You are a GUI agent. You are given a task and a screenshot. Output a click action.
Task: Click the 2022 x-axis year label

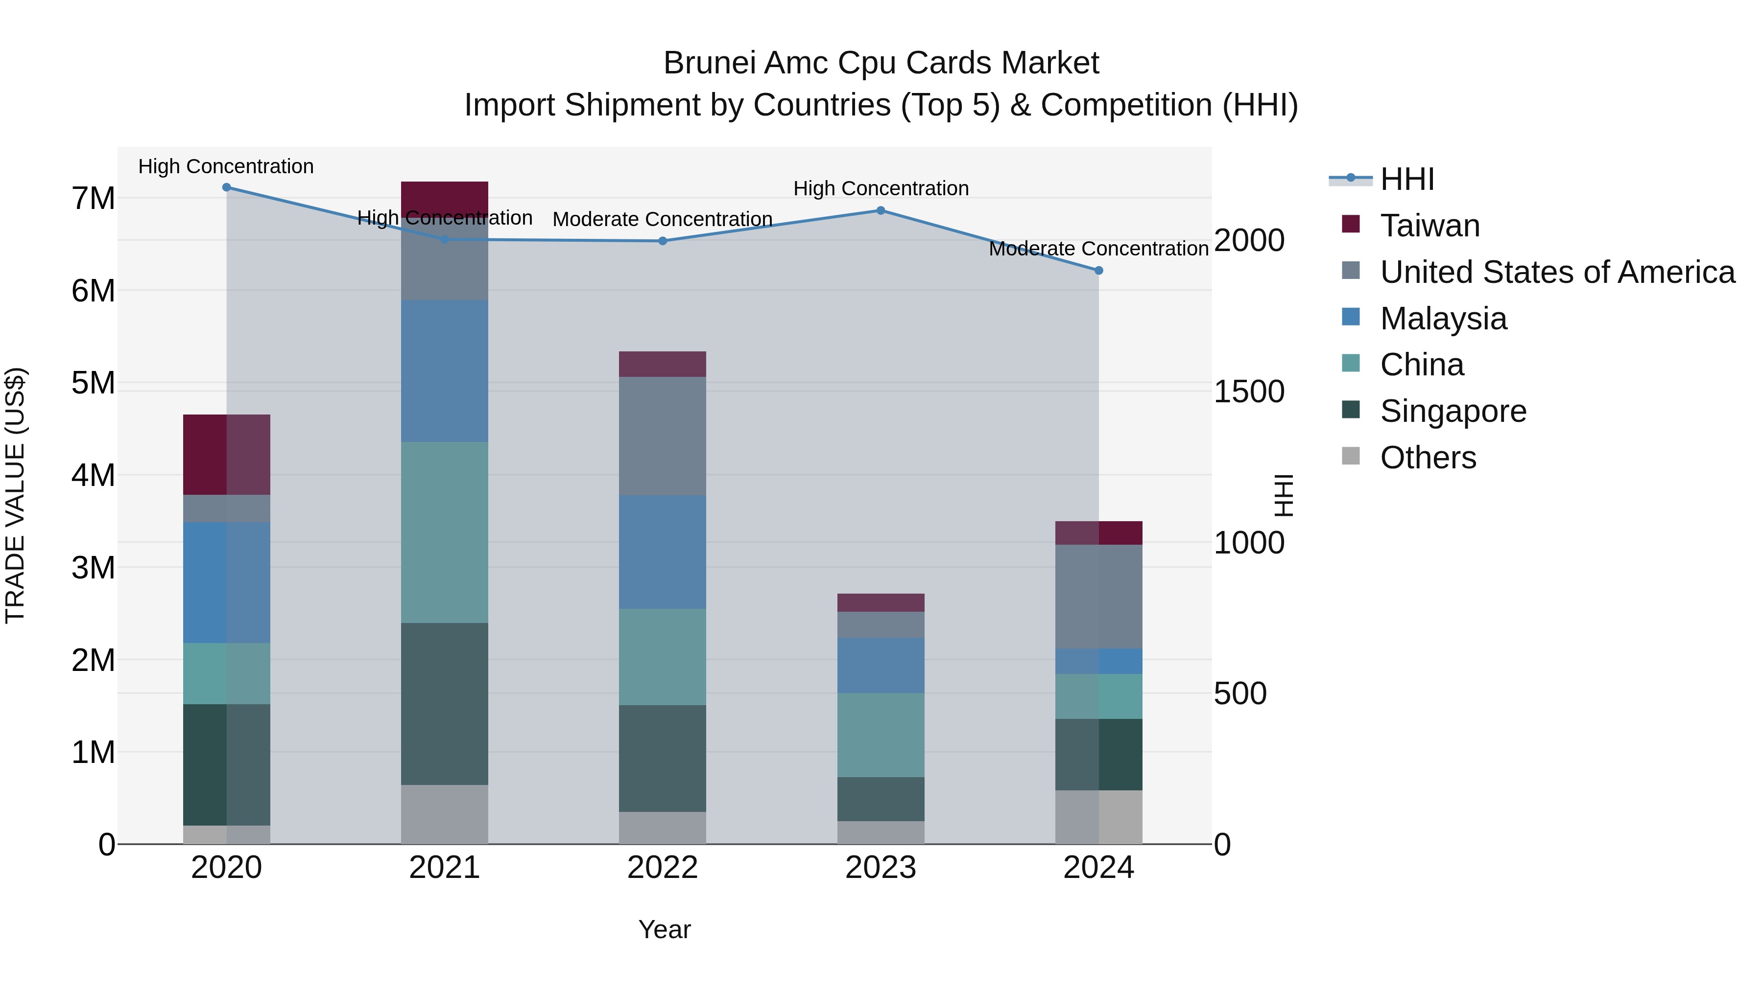663,868
